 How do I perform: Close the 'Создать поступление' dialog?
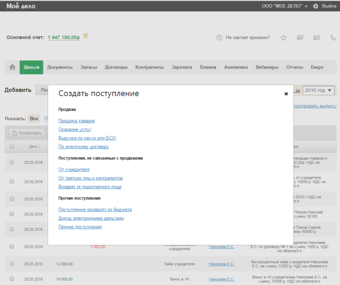pyautogui.click(x=286, y=94)
